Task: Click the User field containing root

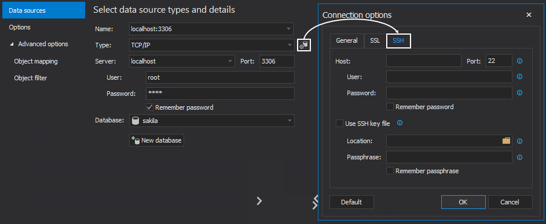Action: (x=220, y=77)
